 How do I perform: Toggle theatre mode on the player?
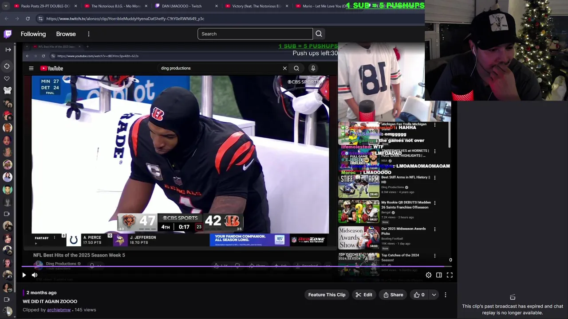click(x=439, y=275)
